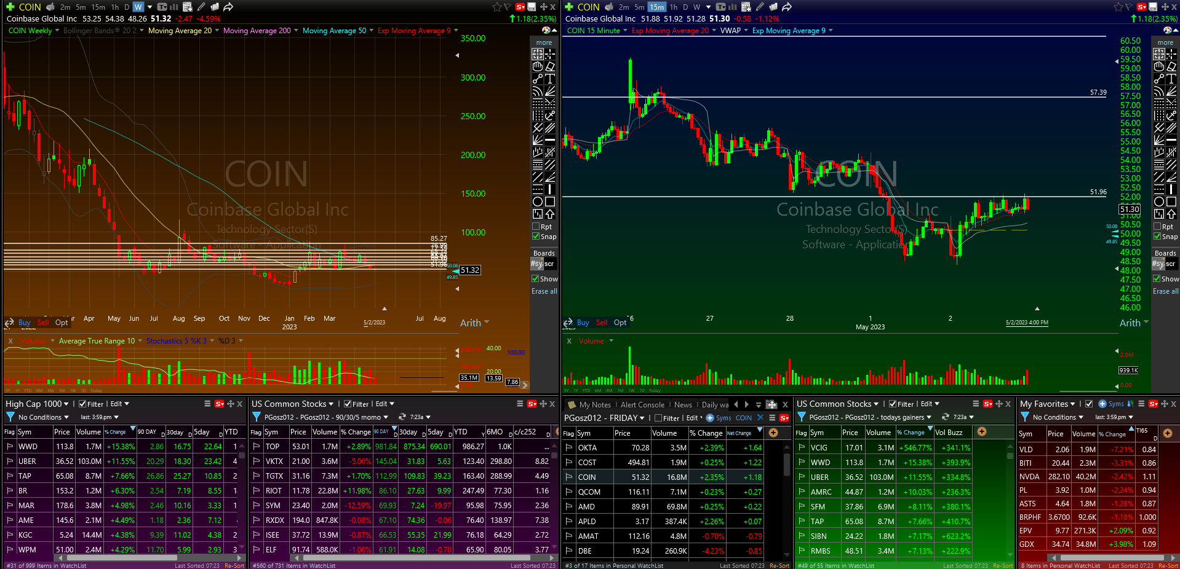Viewport: 1180px width, 569px height.
Task: Switch the right chart to the 1h timeframe
Action: (x=674, y=7)
